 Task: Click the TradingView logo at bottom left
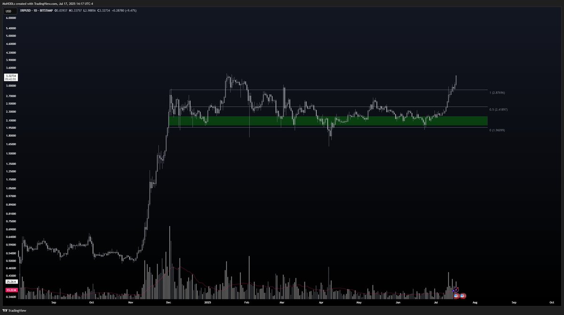tap(14, 310)
